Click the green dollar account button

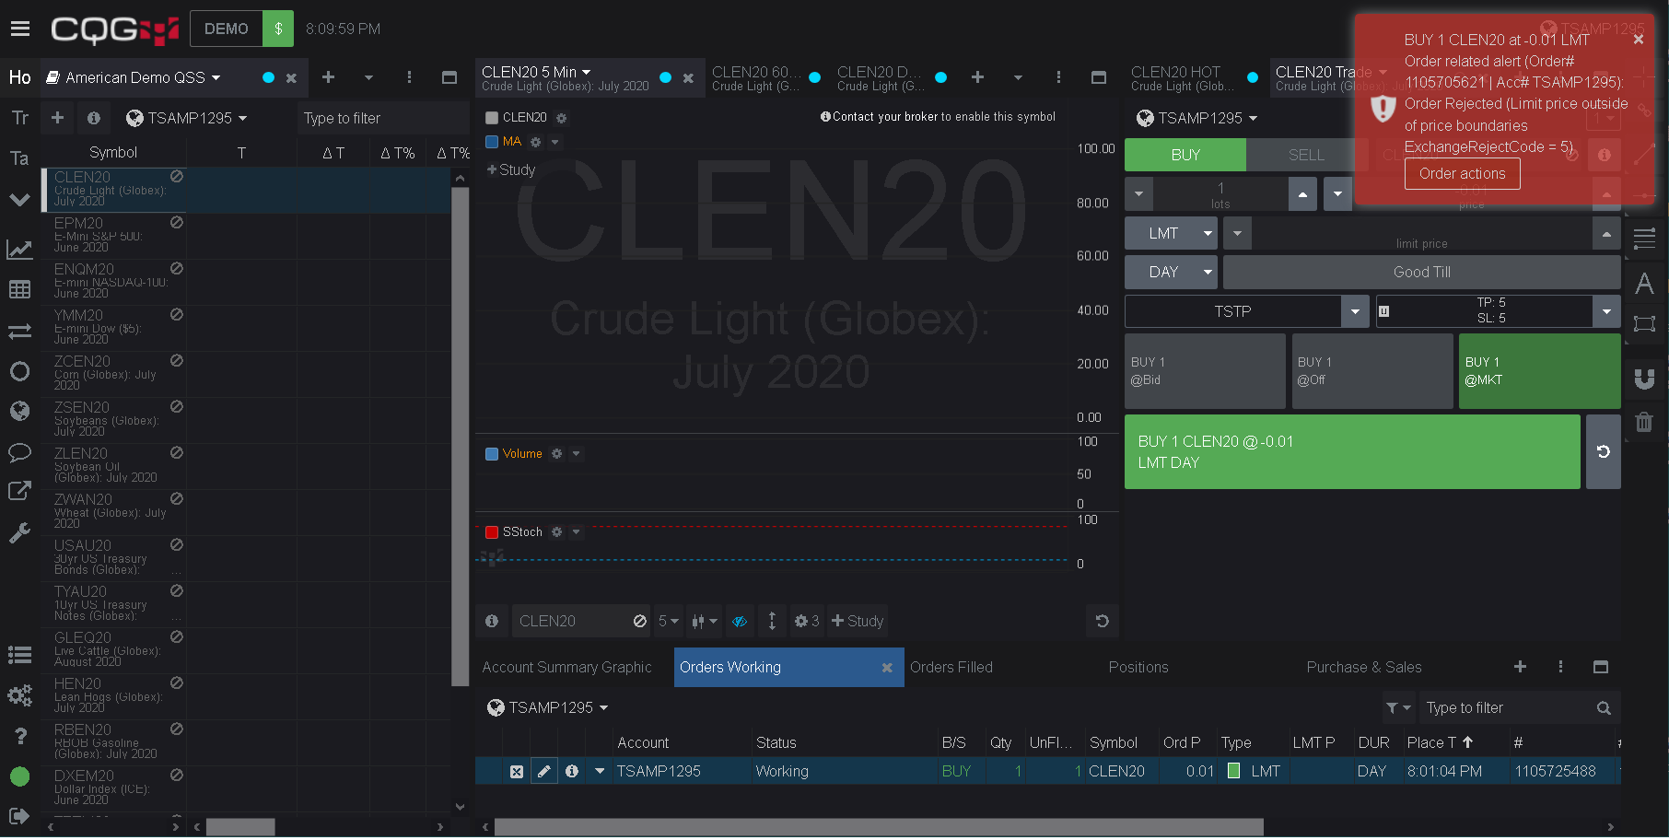pyautogui.click(x=278, y=29)
